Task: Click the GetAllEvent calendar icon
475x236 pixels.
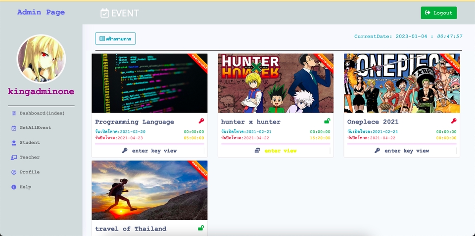Action: point(14,128)
